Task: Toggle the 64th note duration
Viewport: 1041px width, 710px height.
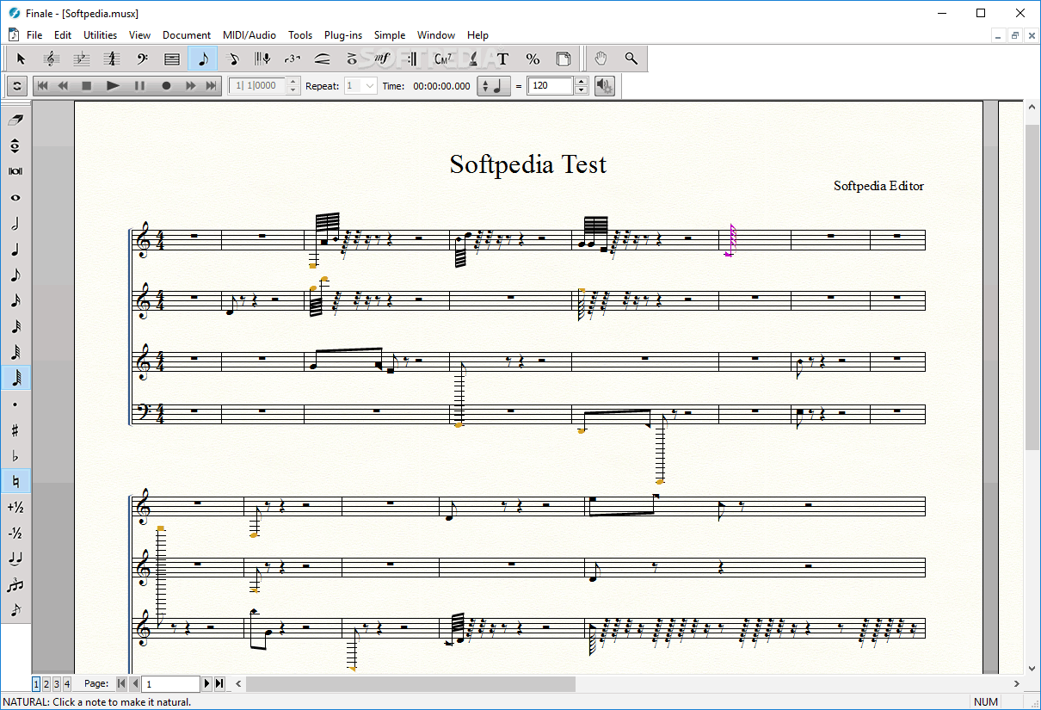Action: (15, 352)
